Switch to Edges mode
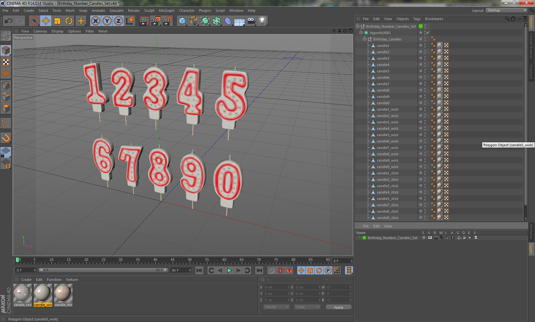 pos(6,97)
